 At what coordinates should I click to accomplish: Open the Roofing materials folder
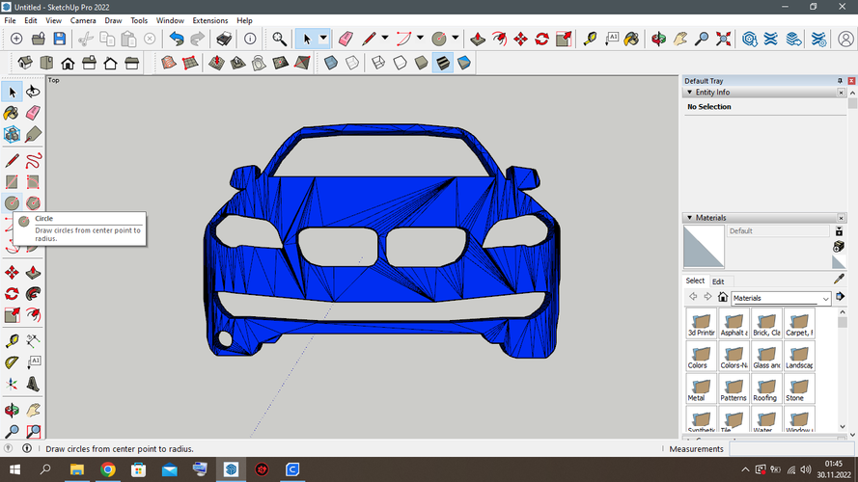[x=765, y=388]
